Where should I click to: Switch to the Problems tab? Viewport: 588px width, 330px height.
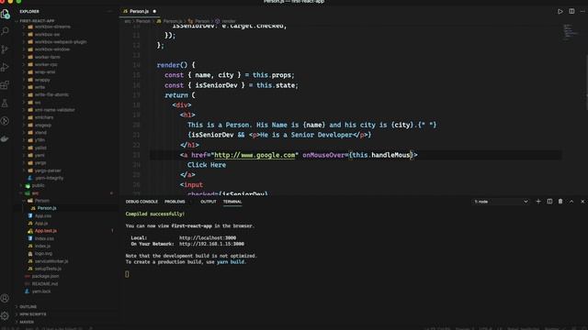tap(175, 202)
